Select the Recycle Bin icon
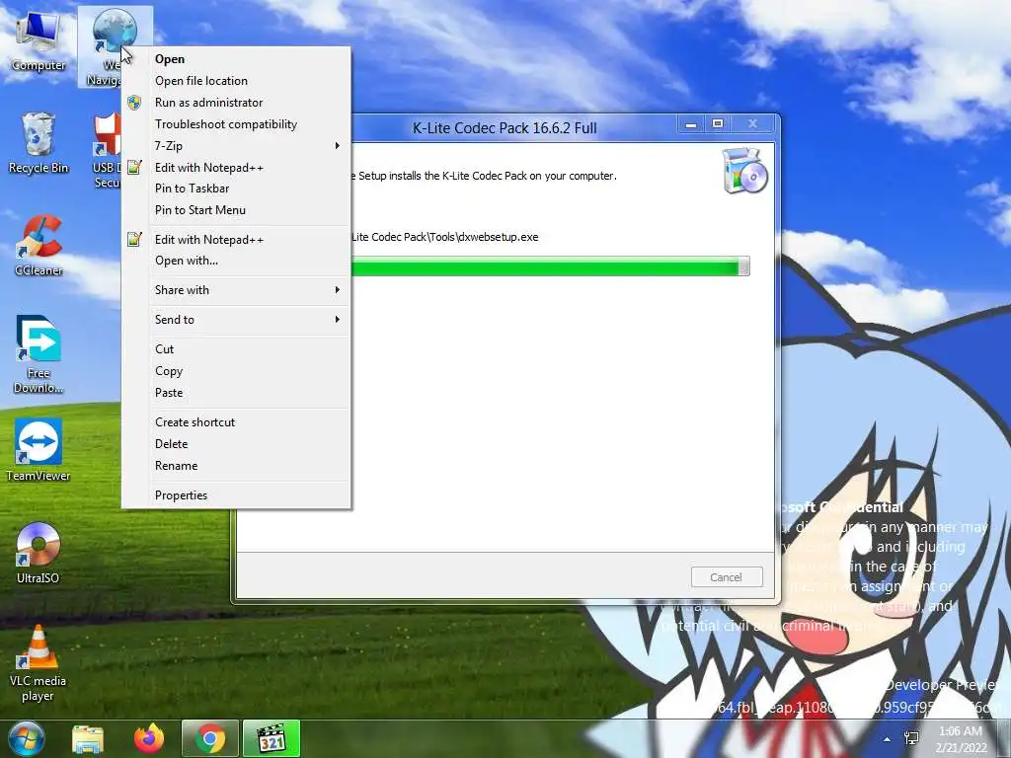Viewport: 1011px width, 758px height. tap(39, 143)
